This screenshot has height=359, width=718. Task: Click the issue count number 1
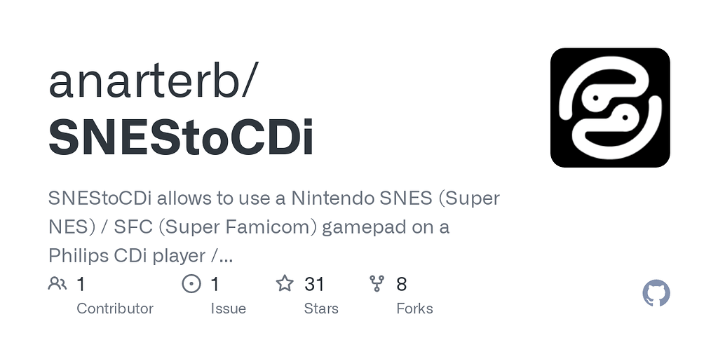(x=215, y=284)
